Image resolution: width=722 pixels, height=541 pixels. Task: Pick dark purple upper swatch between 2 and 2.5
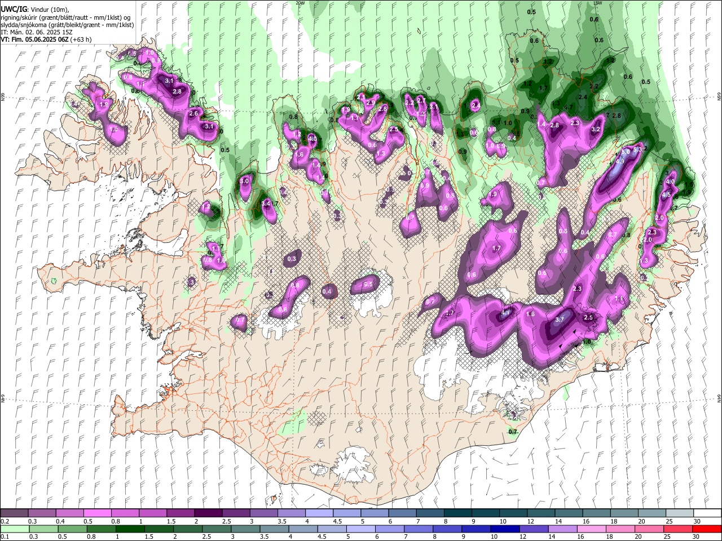[208, 513]
